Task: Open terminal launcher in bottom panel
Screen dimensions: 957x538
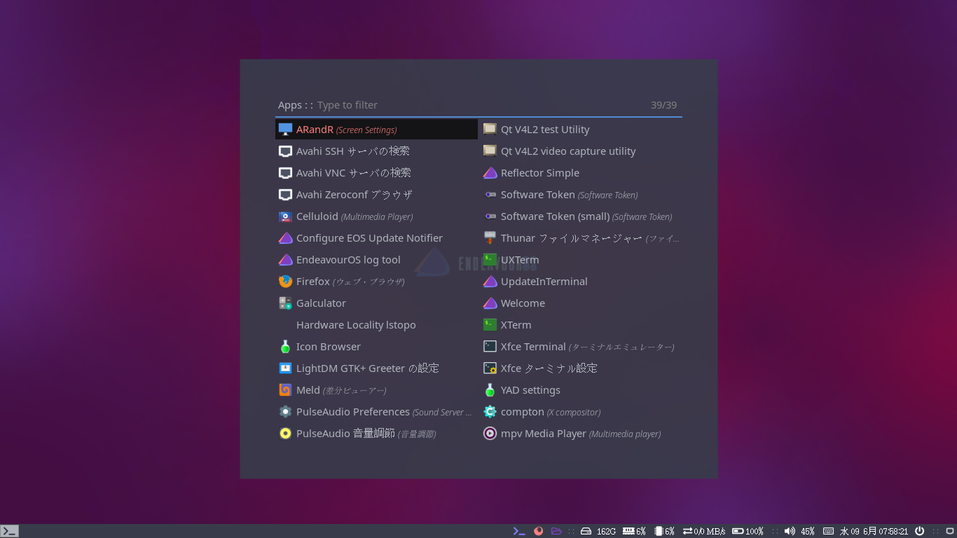Action: tap(519, 531)
